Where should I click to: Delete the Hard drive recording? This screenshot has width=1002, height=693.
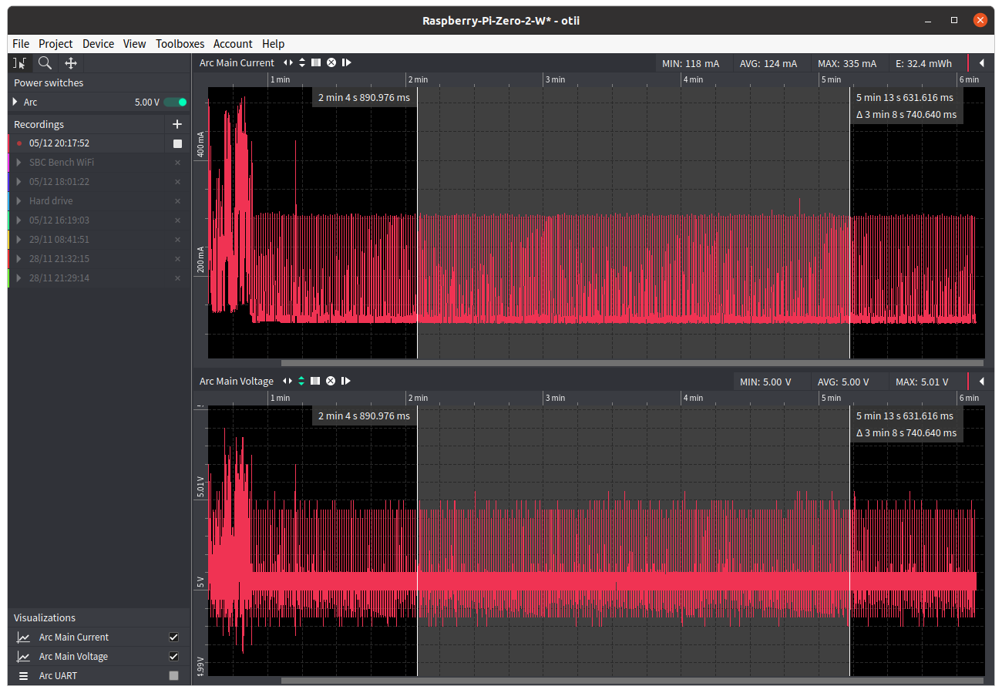coord(177,201)
